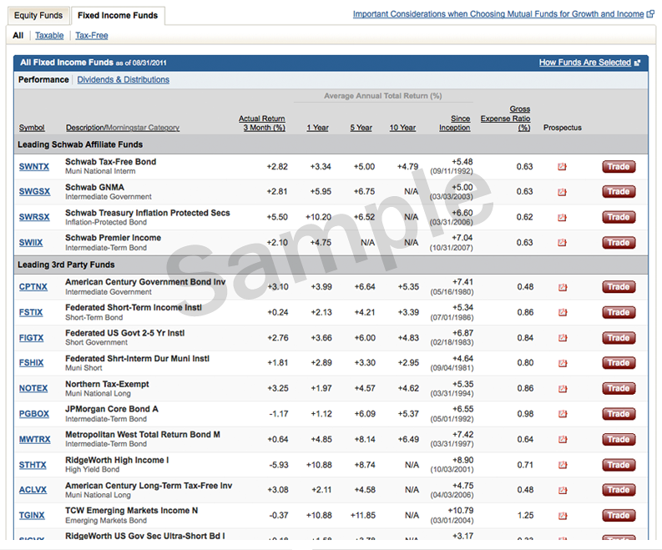Open prospectus PDF icon for NOTEX
Viewport: 662px width, 550px height.
click(x=563, y=389)
